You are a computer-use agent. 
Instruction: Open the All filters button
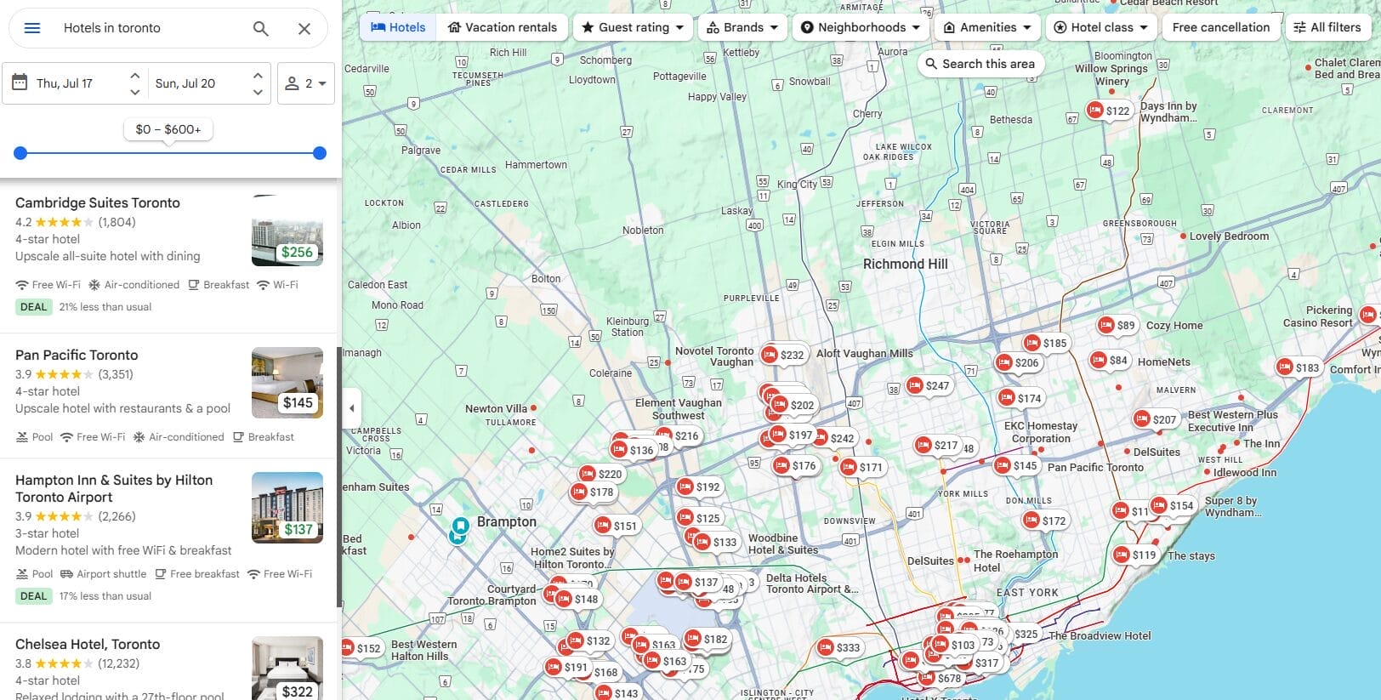(x=1327, y=27)
